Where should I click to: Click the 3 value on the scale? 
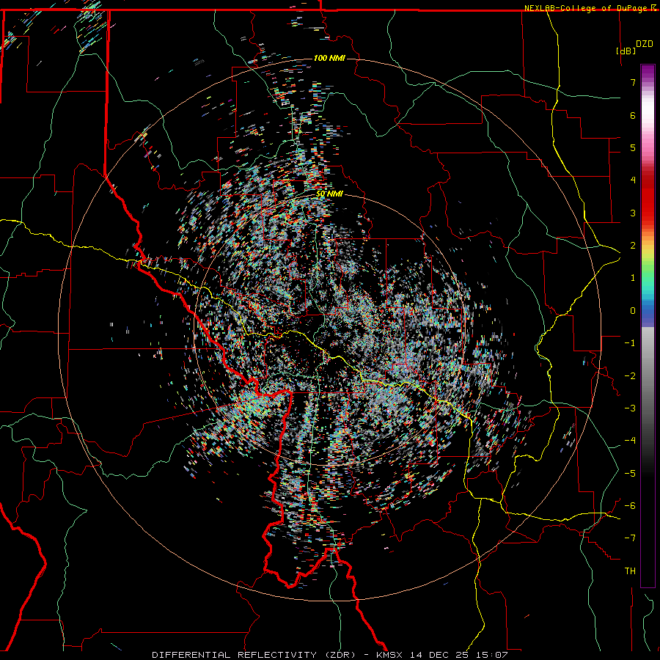[633, 213]
